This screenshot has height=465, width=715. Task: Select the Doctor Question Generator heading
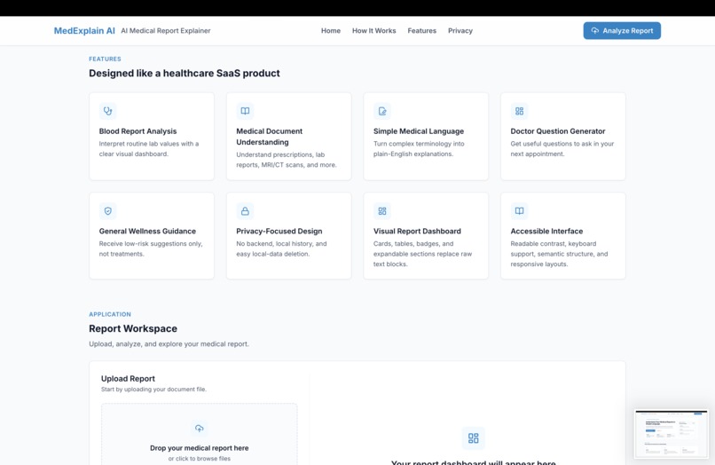(558, 131)
